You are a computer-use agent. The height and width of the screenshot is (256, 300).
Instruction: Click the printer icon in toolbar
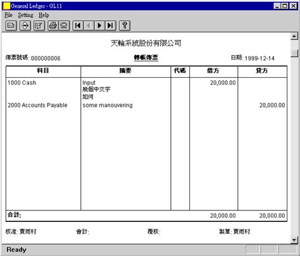coord(53,26)
